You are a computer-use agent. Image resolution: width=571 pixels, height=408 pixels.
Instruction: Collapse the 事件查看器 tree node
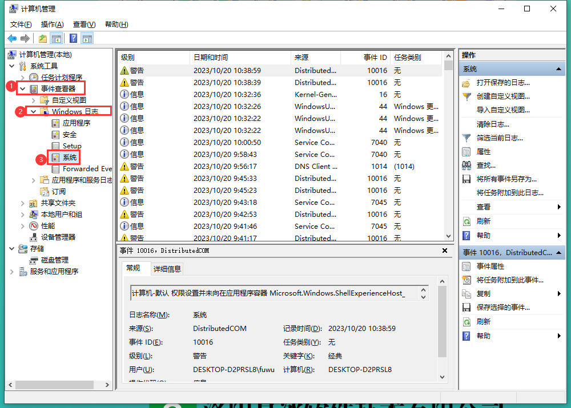click(x=23, y=89)
